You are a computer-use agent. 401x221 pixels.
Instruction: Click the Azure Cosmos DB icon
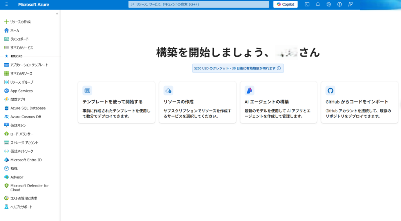click(x=6, y=117)
